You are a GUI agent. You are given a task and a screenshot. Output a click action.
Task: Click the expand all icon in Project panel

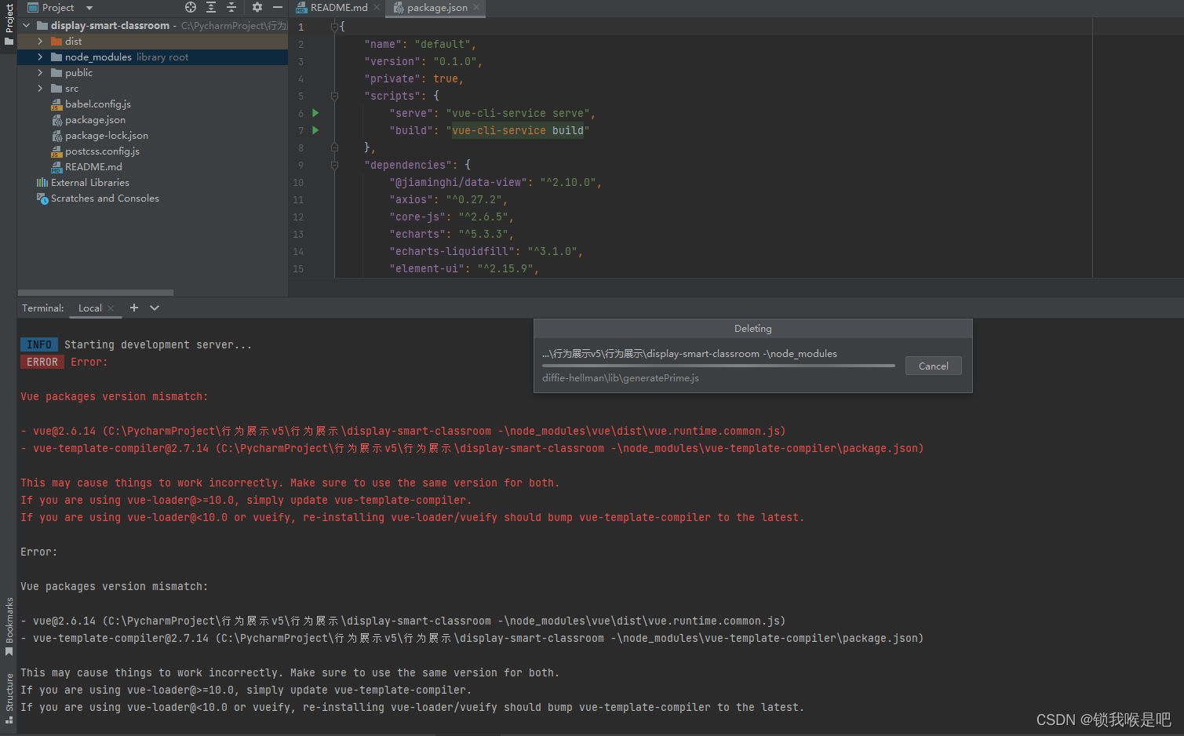[x=211, y=7]
